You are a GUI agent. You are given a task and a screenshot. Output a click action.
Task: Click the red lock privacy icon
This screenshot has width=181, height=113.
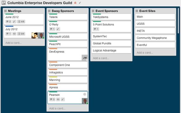point(75,3)
